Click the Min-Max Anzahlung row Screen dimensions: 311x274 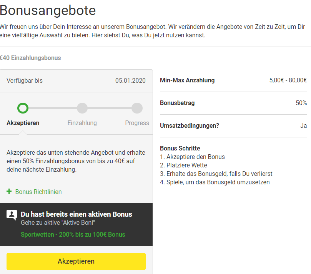pyautogui.click(x=233, y=80)
